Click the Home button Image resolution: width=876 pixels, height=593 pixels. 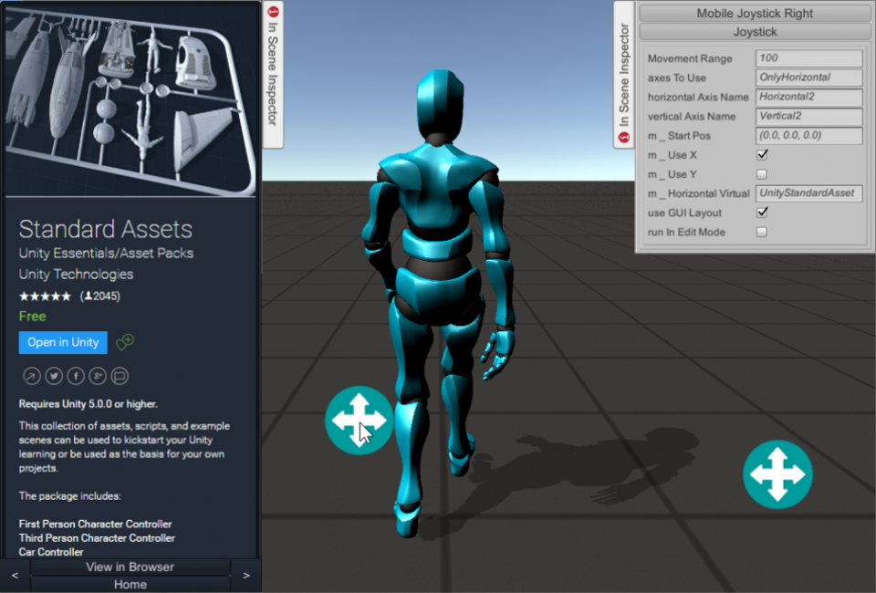tap(130, 584)
